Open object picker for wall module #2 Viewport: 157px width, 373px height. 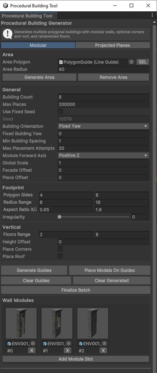point(104,343)
